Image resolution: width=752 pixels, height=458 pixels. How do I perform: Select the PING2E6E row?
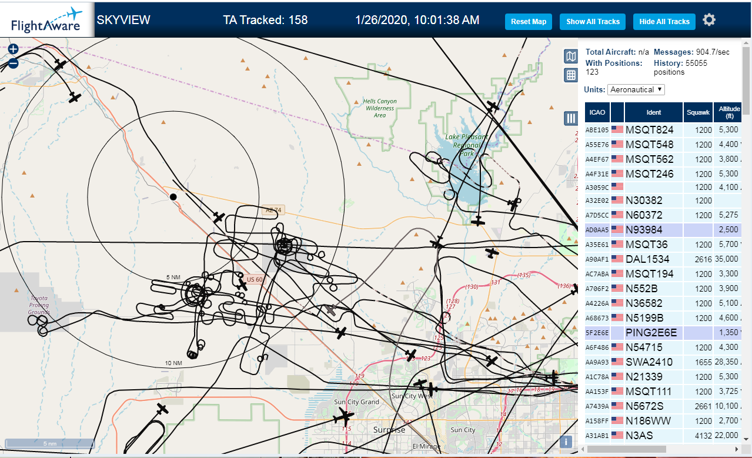(663, 333)
